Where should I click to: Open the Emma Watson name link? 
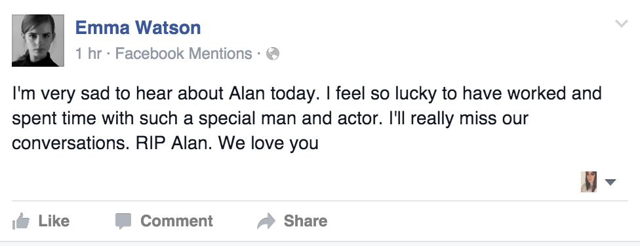tap(138, 27)
